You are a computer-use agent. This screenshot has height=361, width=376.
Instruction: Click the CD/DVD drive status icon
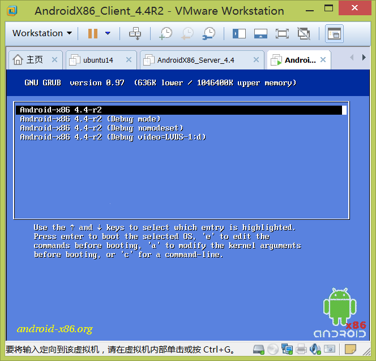pyautogui.click(x=272, y=350)
